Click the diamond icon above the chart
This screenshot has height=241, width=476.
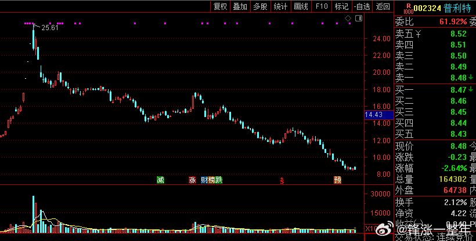[x=348, y=19]
